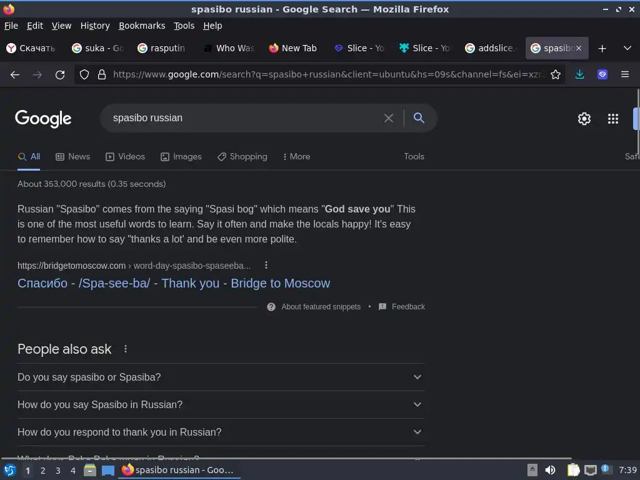
Task: List all tabs with the chevron button
Action: click(x=627, y=48)
